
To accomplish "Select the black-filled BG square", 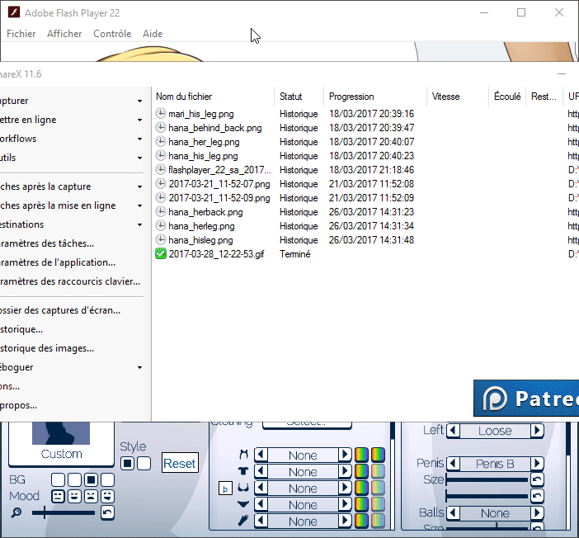I will pyautogui.click(x=92, y=479).
